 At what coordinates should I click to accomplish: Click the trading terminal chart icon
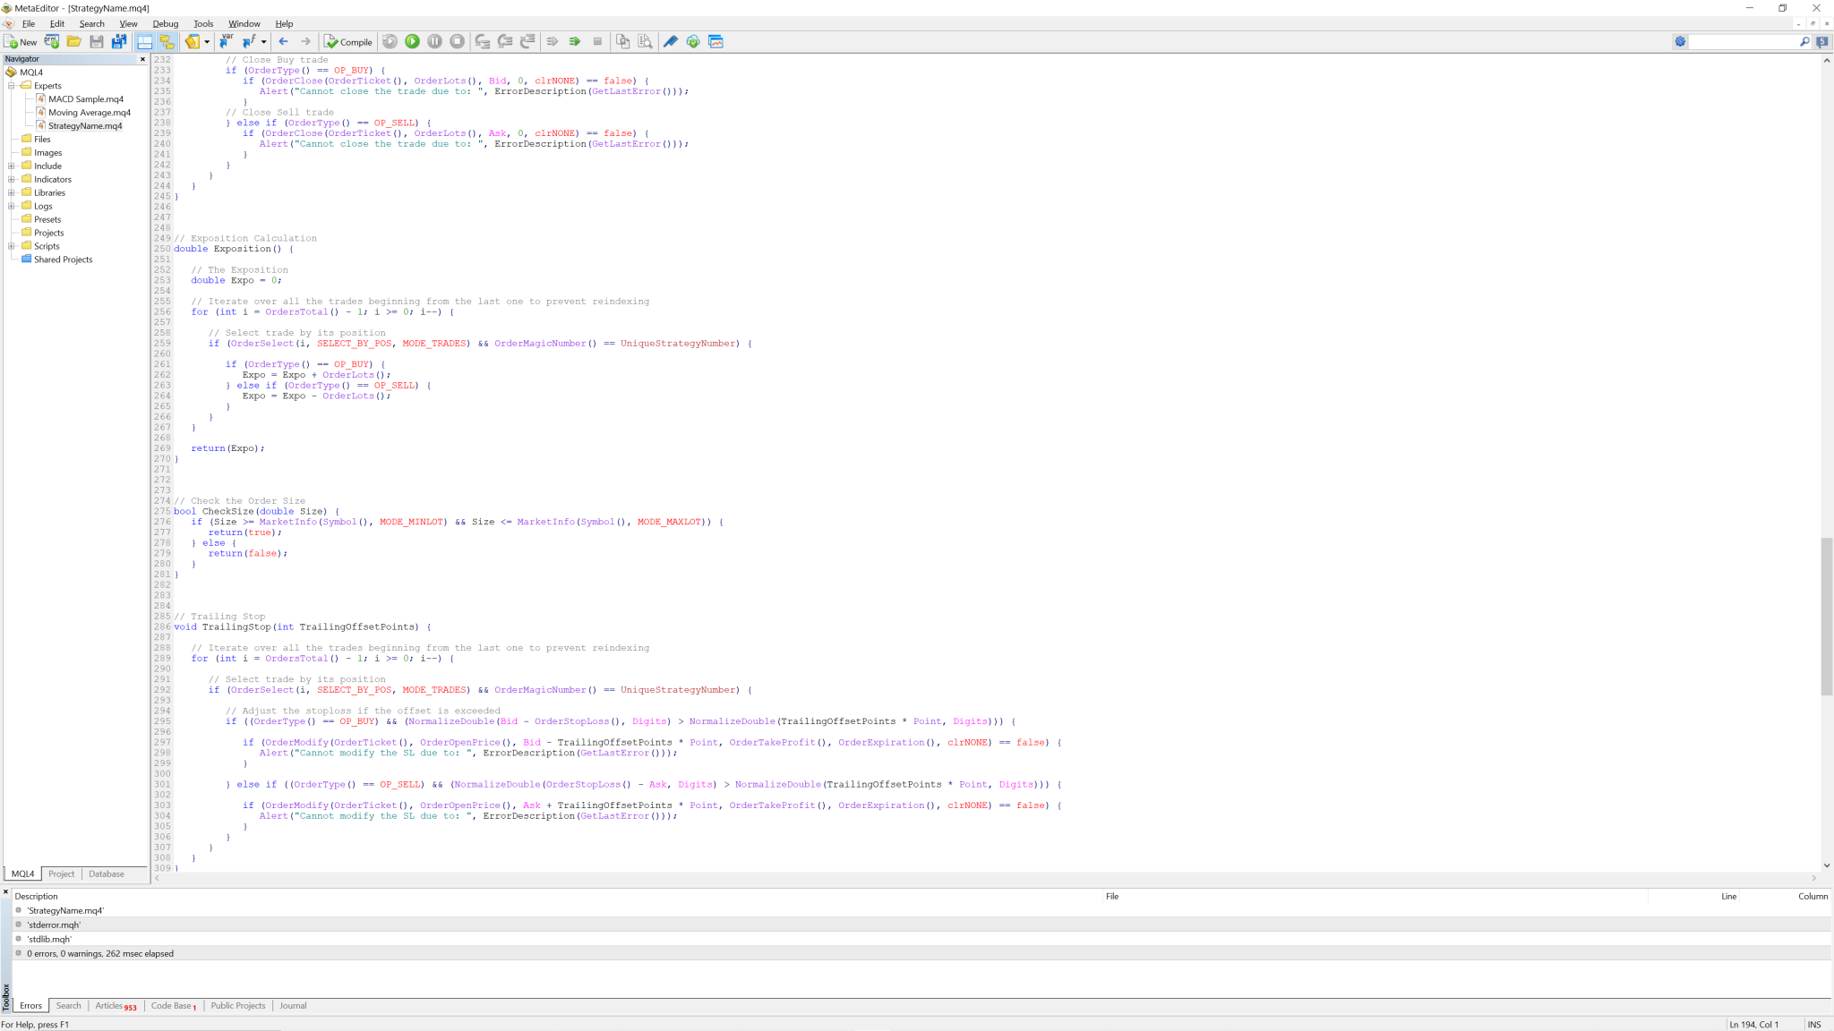[716, 41]
